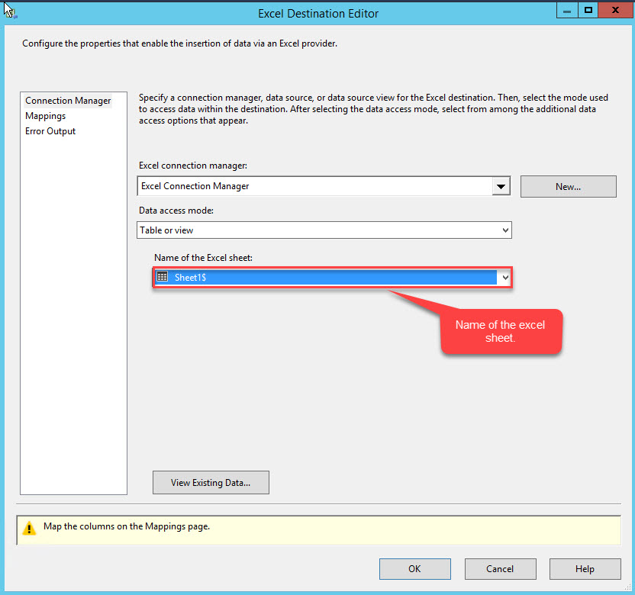Confirm with the OK button
The width and height of the screenshot is (635, 595).
tap(414, 569)
